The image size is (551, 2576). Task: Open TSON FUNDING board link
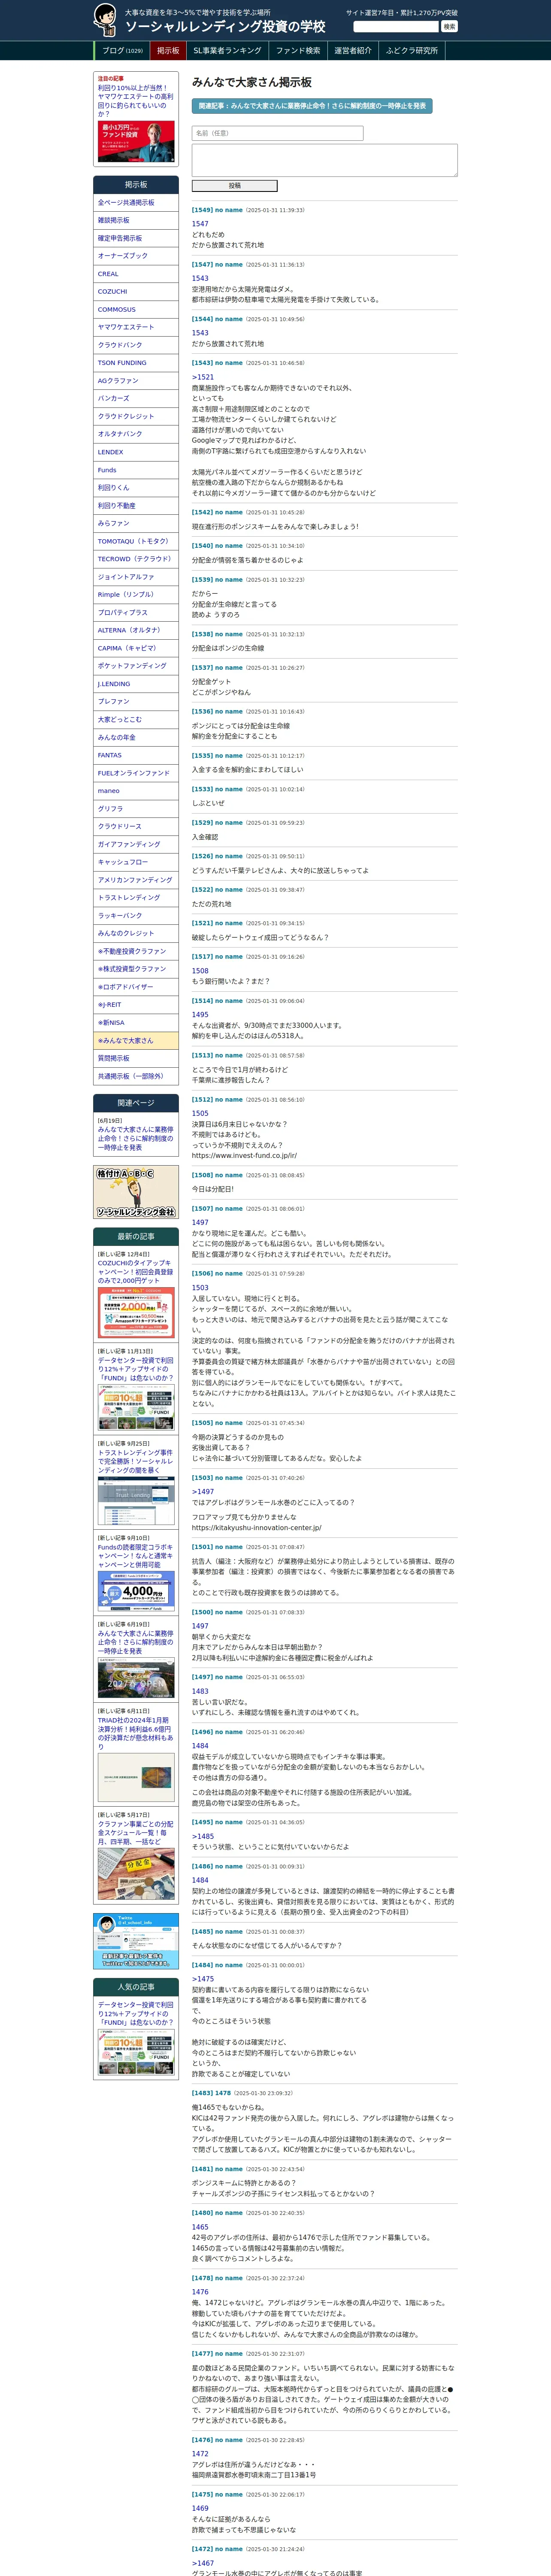[x=136, y=363]
